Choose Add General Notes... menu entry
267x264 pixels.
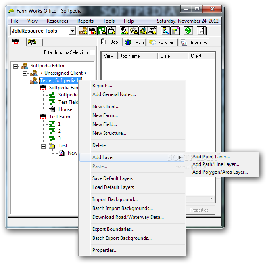[x=132, y=94]
